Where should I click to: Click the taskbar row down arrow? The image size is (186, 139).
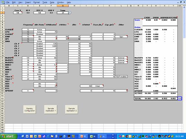pos(113,138)
